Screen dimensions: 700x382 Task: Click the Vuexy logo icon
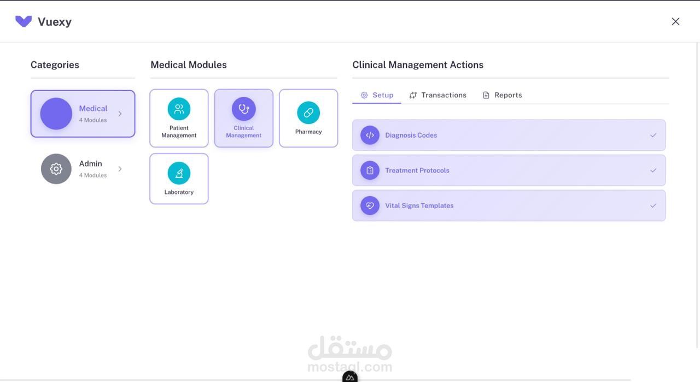(24, 21)
